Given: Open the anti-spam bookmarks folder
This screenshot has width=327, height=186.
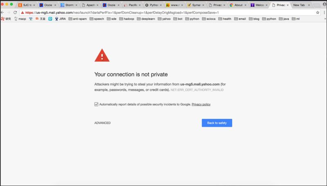Looking at the screenshot, I should (x=78, y=19).
